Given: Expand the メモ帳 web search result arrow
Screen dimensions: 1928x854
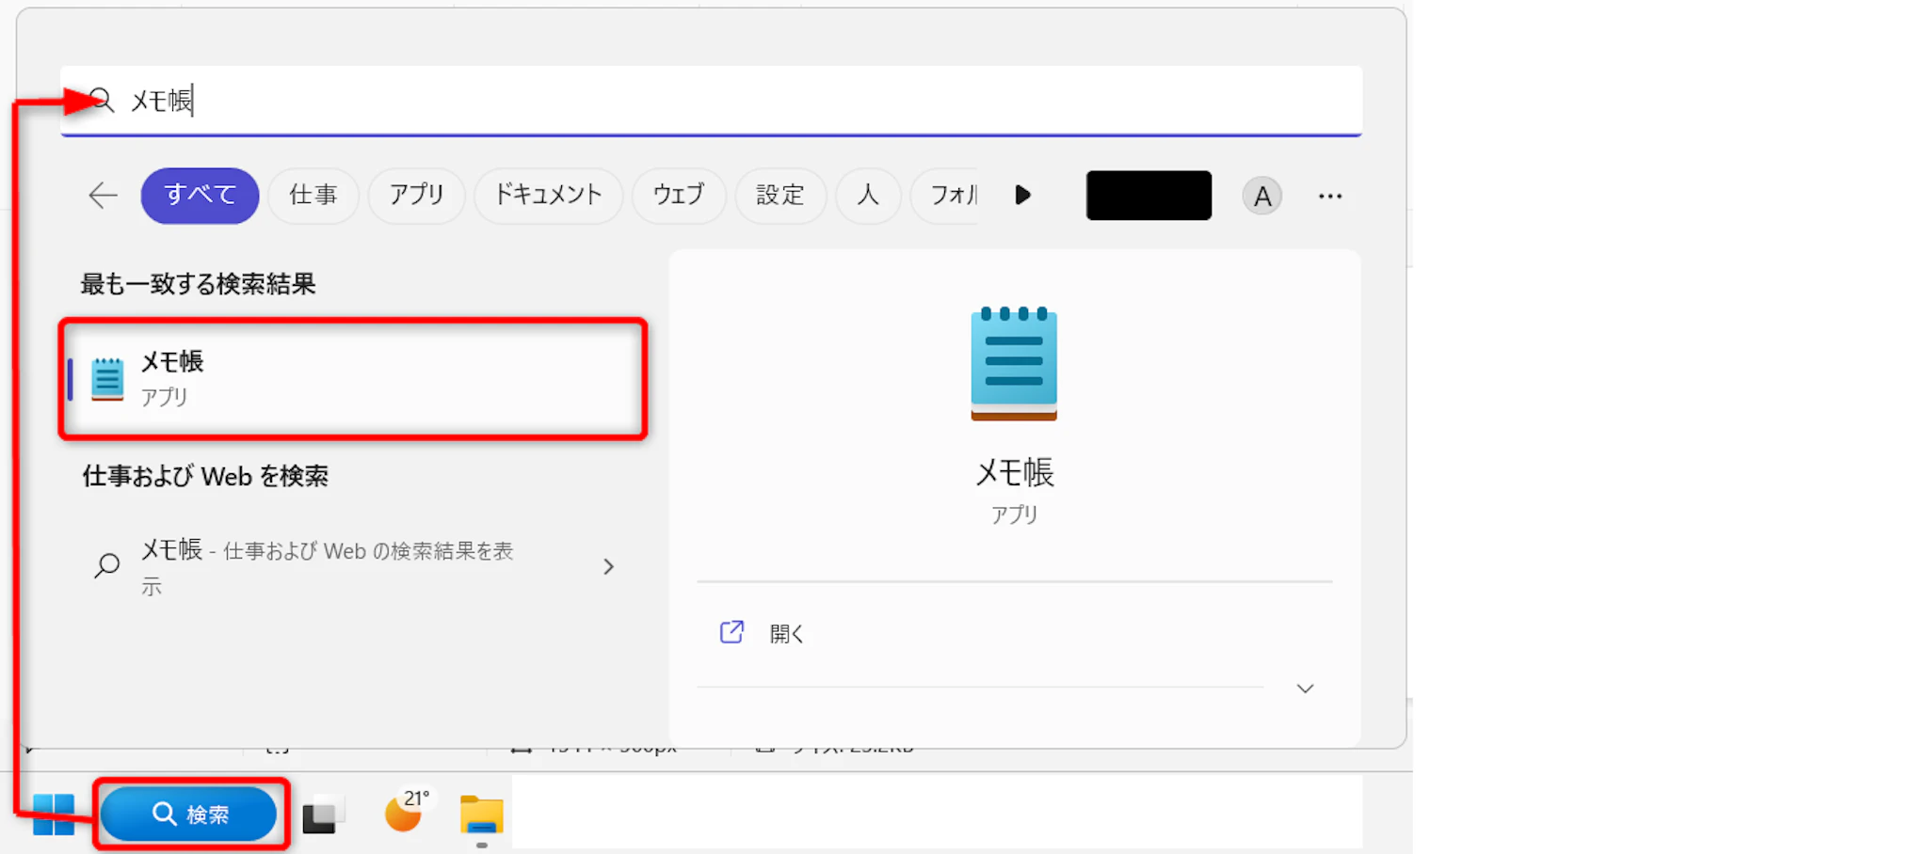Looking at the screenshot, I should (x=608, y=566).
